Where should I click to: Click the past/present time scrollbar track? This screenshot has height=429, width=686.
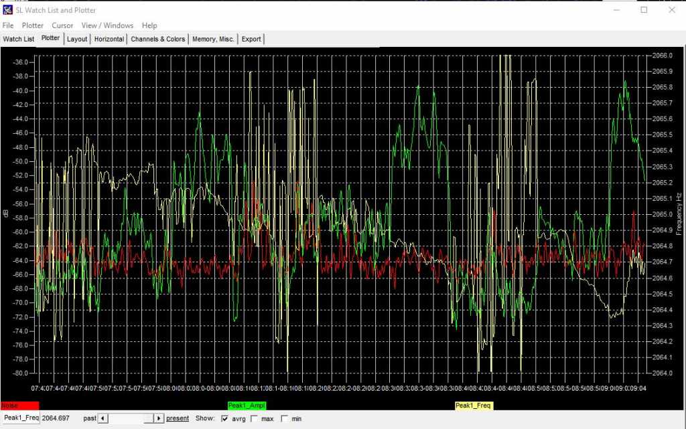click(x=131, y=418)
